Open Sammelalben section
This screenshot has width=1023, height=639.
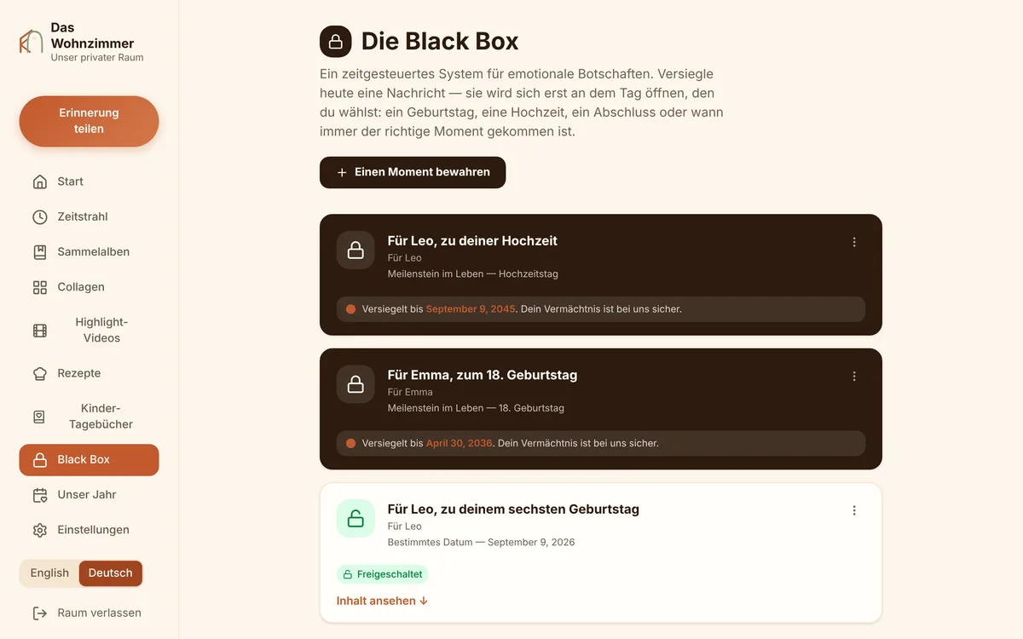pos(89,252)
